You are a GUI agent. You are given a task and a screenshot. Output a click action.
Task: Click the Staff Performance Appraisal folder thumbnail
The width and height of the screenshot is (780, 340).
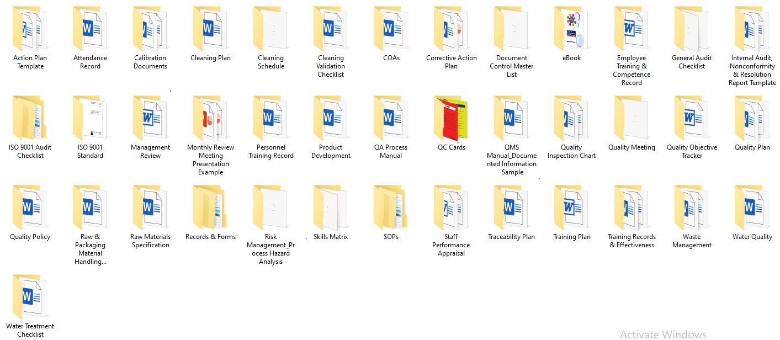click(451, 208)
